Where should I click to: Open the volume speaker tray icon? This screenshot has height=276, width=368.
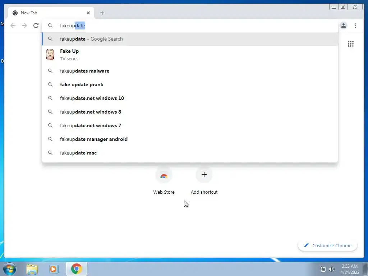tap(332, 269)
